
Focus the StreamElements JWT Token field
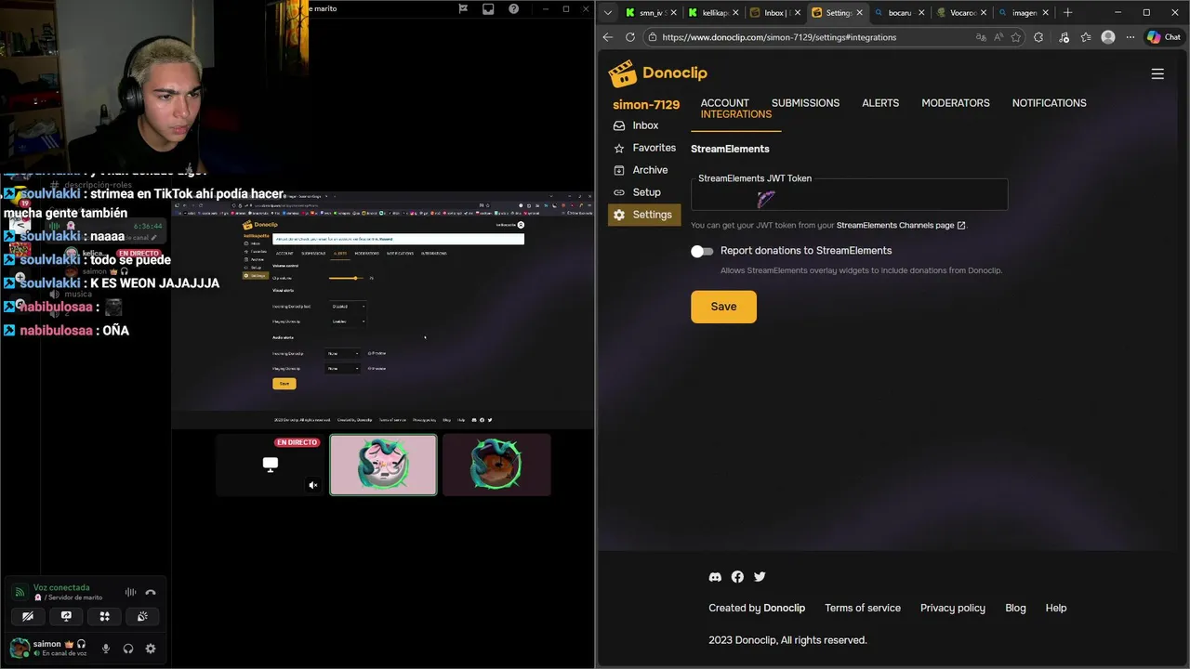(x=849, y=194)
